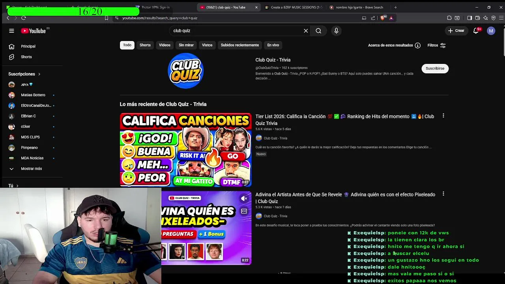Close the club quiz YouTube tab
This screenshot has width=505, height=284.
pos(256,7)
